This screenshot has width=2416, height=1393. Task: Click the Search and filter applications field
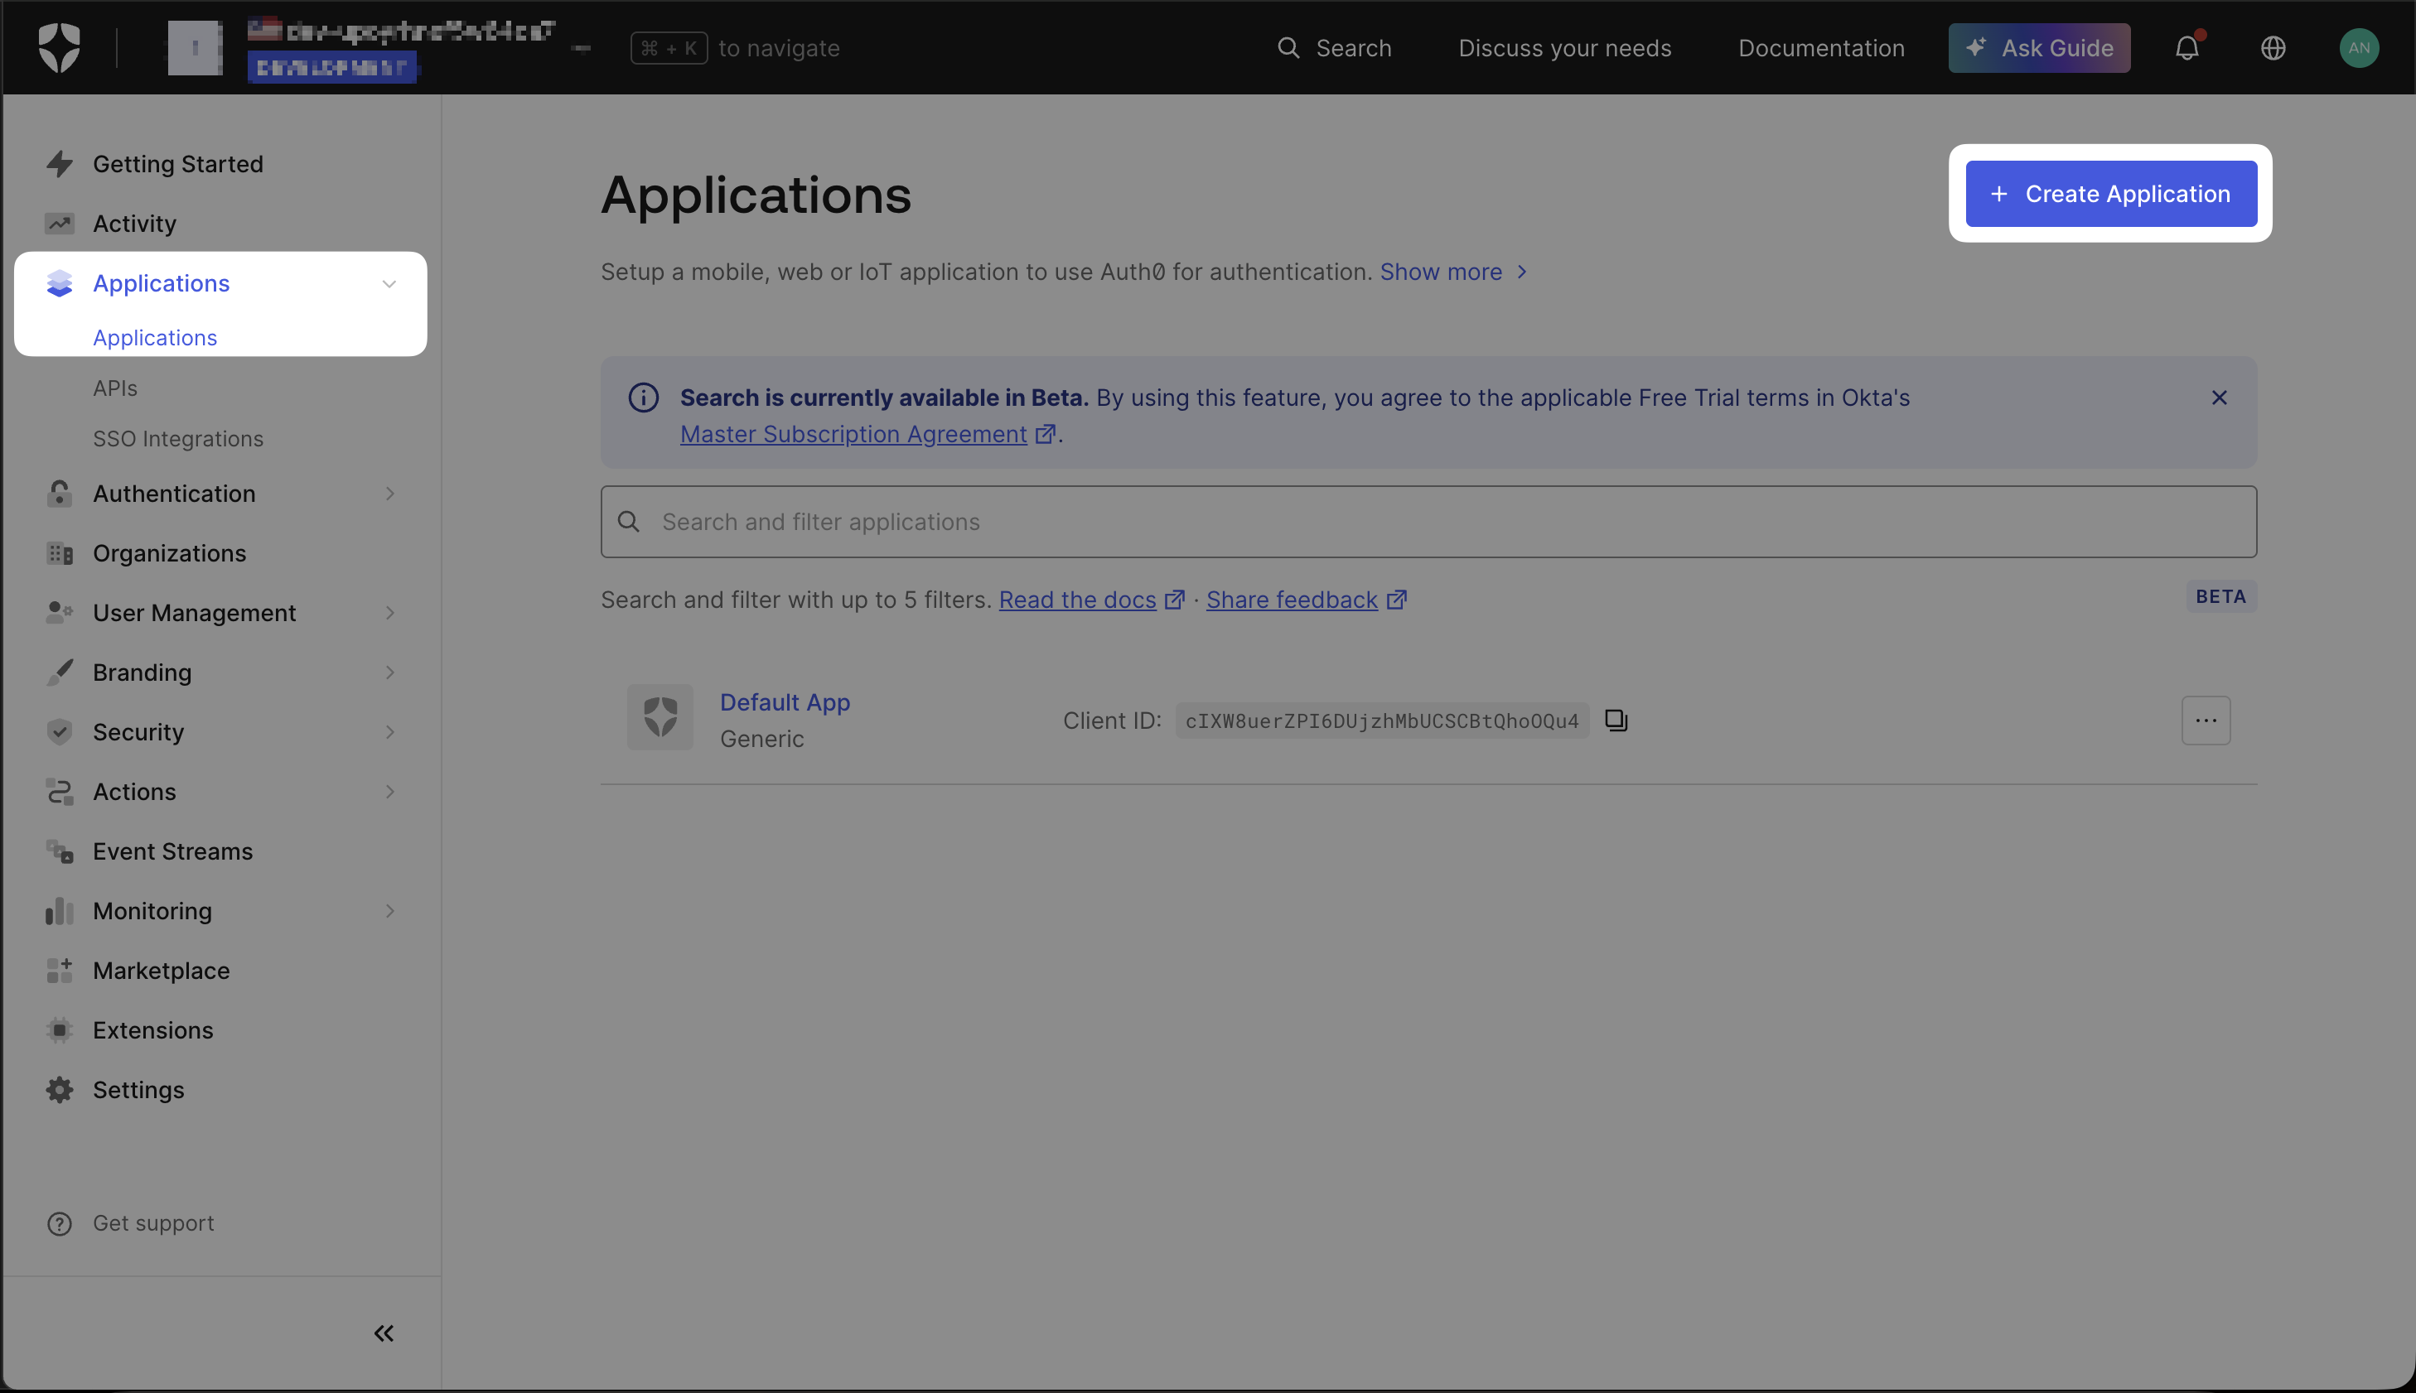point(1428,523)
